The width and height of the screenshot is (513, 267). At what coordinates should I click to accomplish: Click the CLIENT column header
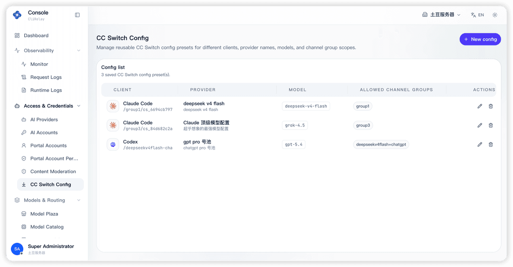[x=123, y=90]
